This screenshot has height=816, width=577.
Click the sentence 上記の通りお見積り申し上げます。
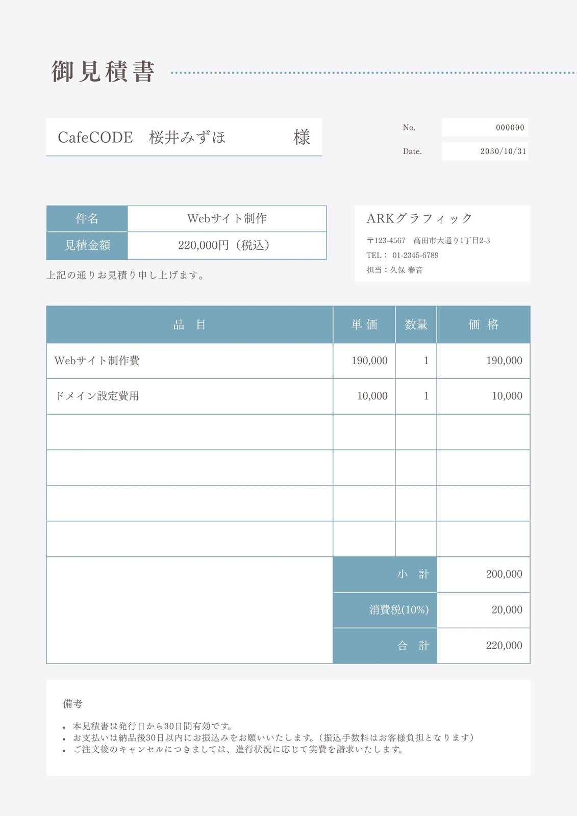tap(126, 275)
